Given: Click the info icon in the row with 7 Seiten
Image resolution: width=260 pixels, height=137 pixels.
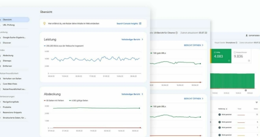Looking at the screenshot, I should point(220,128).
